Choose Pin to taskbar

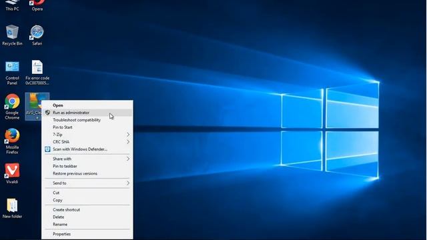[x=87, y=166]
